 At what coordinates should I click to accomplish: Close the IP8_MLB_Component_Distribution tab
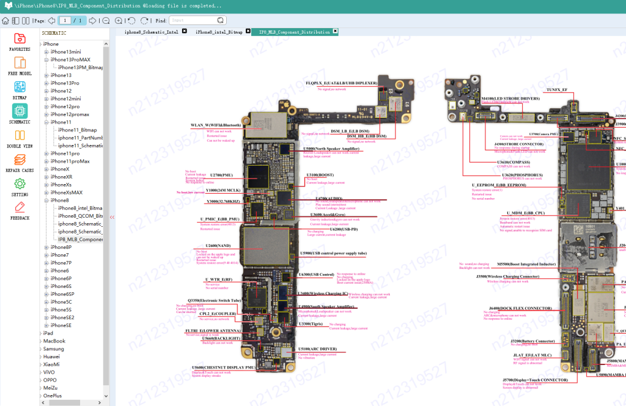tap(335, 31)
